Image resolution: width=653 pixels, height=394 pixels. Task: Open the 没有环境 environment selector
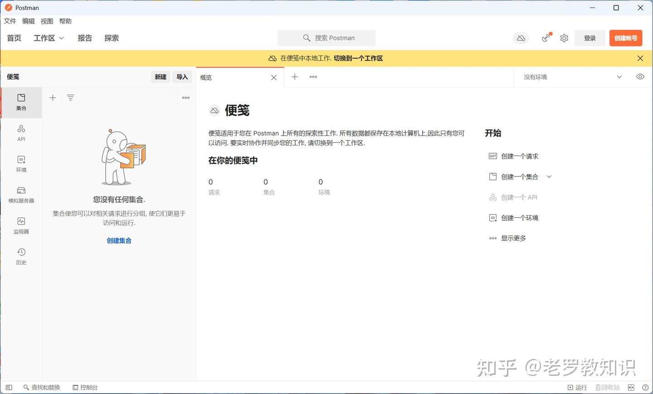(573, 77)
